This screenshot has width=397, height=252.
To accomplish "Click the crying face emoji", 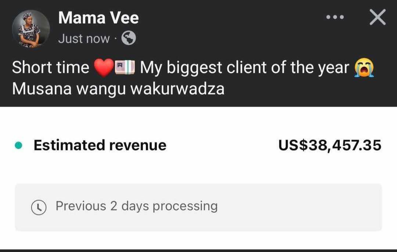I will click(x=364, y=67).
